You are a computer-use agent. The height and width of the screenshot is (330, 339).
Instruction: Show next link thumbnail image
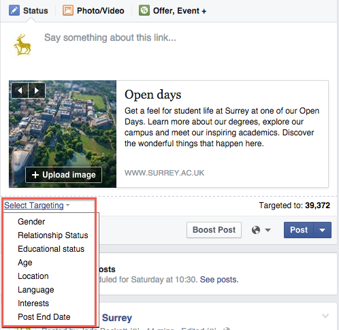click(37, 90)
